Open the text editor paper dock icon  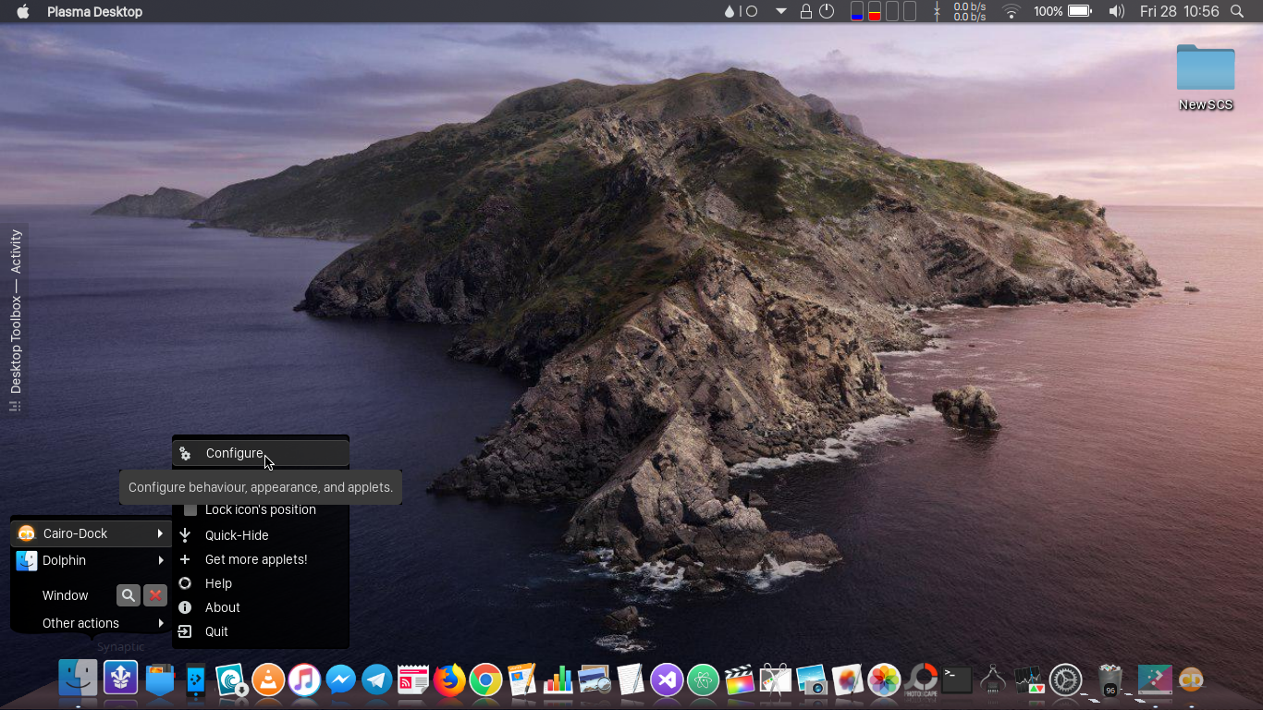coord(630,680)
